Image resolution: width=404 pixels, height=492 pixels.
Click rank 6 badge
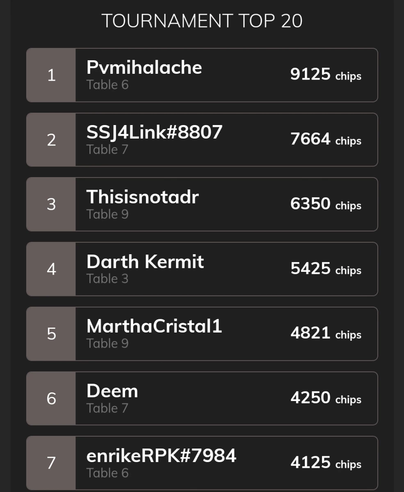(x=51, y=399)
